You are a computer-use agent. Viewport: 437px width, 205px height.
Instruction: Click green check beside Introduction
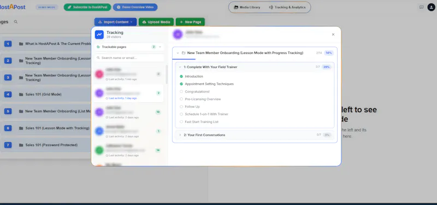pyautogui.click(x=181, y=77)
